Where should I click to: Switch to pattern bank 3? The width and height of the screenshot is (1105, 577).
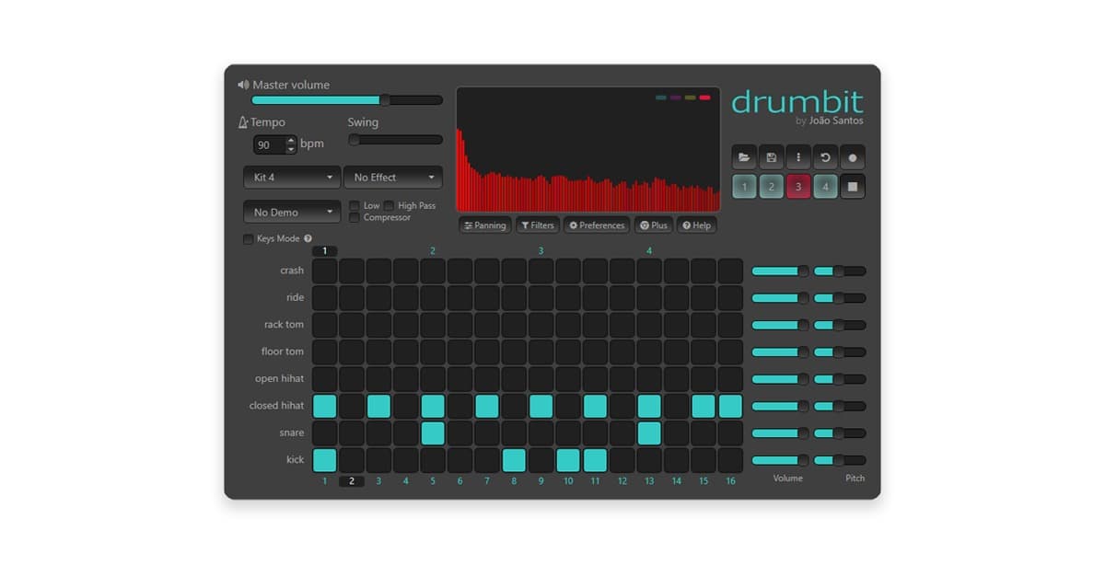797,186
